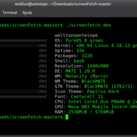The image size is (137, 137).
Task: Click the ./screenfetch-dev command text
Action: coord(88,25)
